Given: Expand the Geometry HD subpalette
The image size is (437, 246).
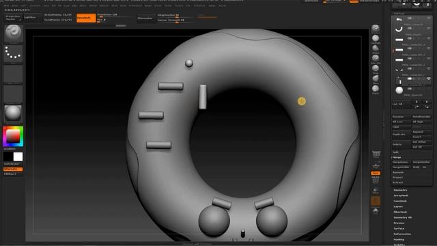Looking at the screenshot, I should click(x=403, y=217).
